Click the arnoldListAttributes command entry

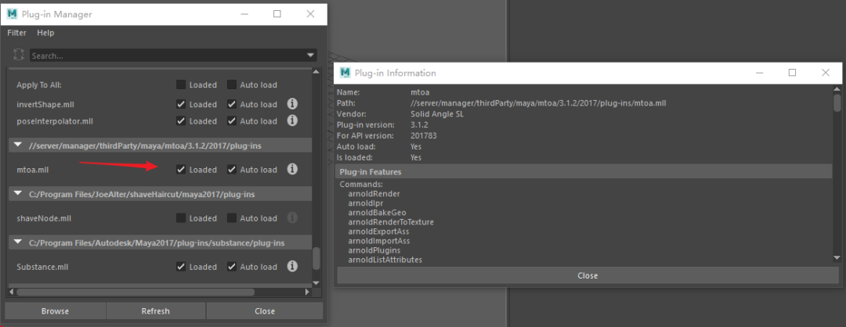tap(385, 260)
